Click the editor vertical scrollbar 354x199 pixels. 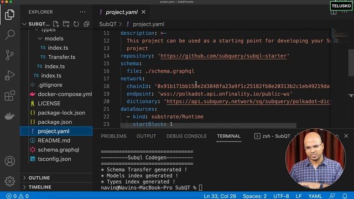pos(351,63)
